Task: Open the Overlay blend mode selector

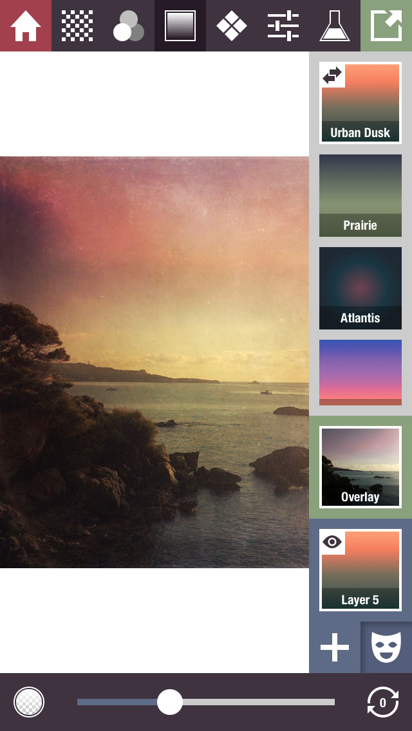Action: pyautogui.click(x=360, y=467)
